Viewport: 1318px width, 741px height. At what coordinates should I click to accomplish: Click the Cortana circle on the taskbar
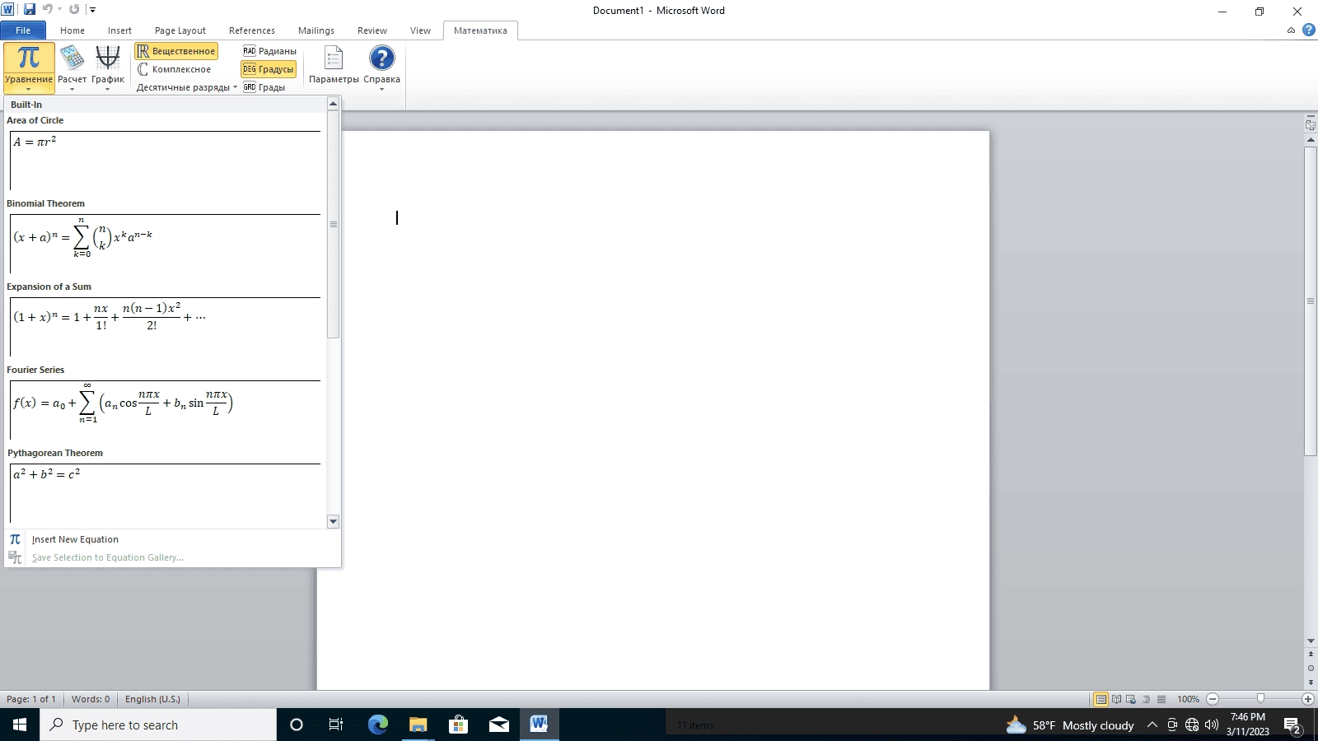pos(297,725)
